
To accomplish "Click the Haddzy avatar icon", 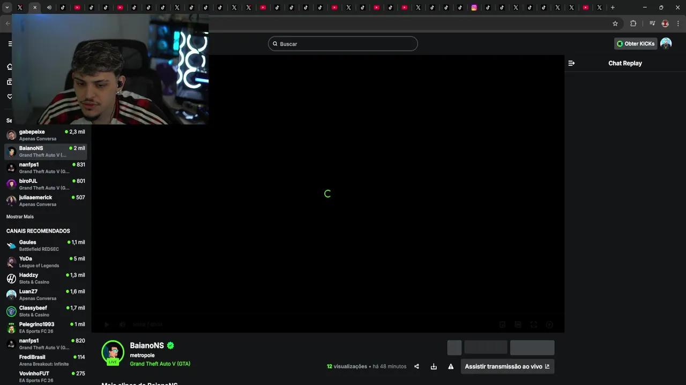I will [11, 278].
